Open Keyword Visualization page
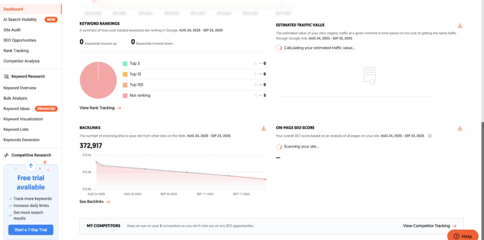The height and width of the screenshot is (240, 484). coord(23,119)
